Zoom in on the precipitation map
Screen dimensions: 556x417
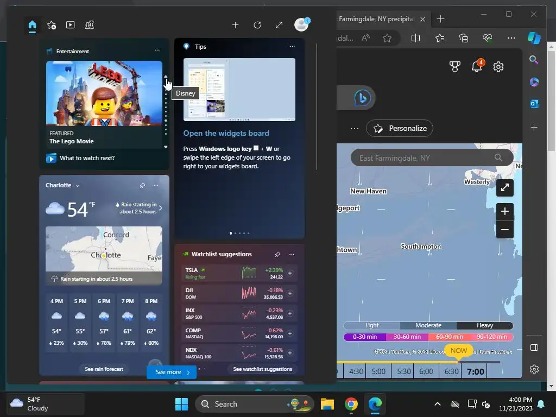pyautogui.click(x=505, y=212)
